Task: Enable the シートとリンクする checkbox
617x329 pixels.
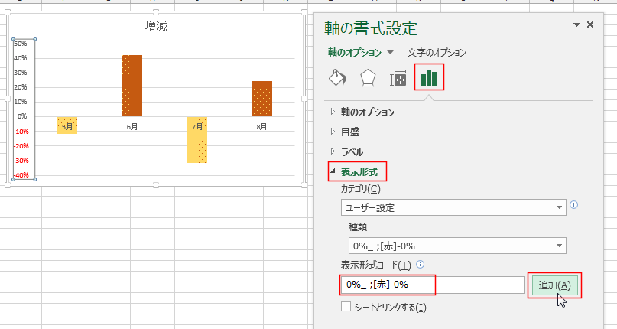Action: pos(346,307)
